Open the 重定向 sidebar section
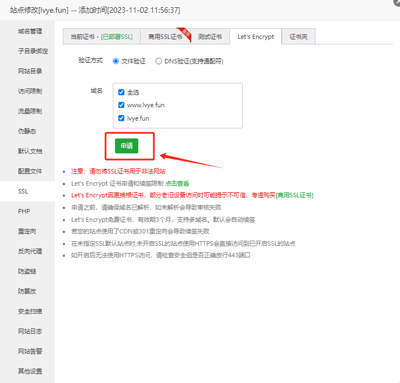Viewport: 400px width, 383px height. tap(27, 231)
